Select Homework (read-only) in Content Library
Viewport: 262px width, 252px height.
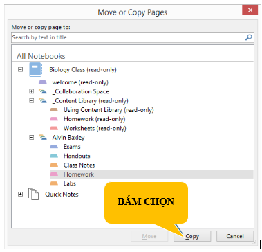coord(95,119)
